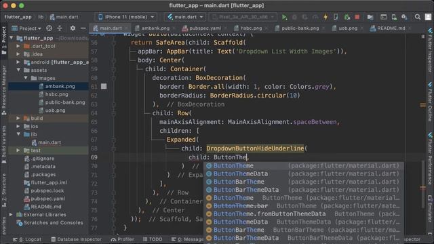Expand the build folder
The height and width of the screenshot is (244, 434).
click(18, 118)
